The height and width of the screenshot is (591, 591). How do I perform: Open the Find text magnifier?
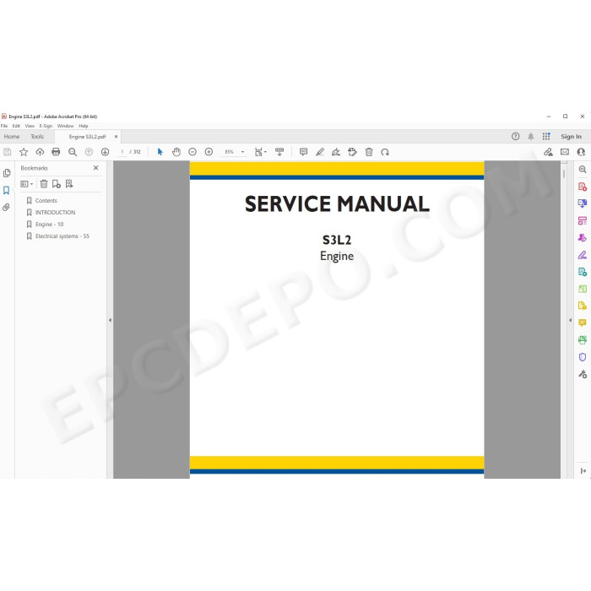[73, 152]
